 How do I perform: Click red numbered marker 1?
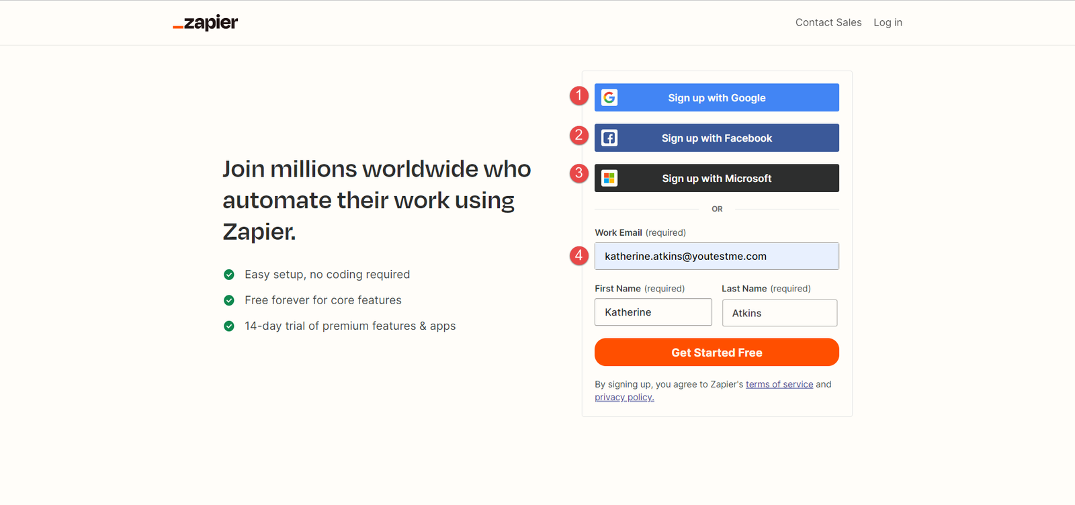pos(578,95)
